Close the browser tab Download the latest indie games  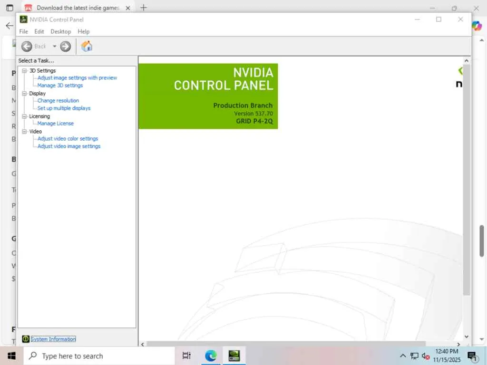click(127, 8)
